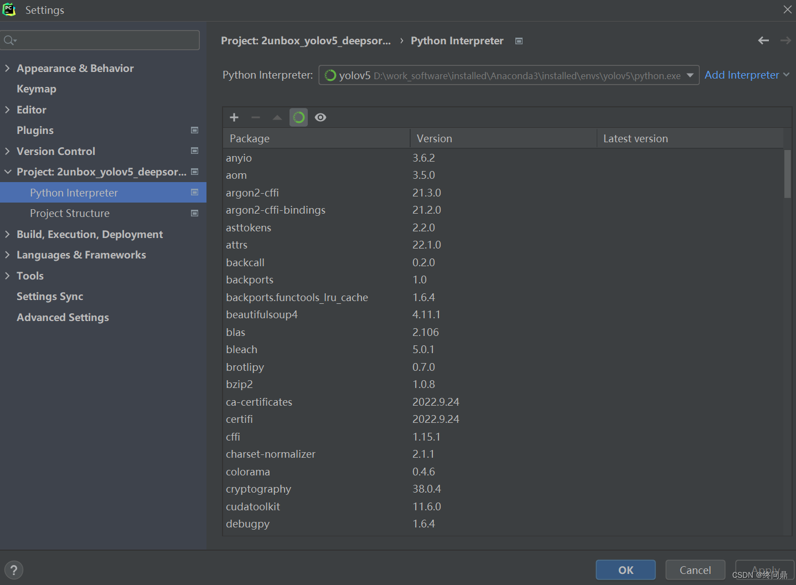Screen dimensions: 796x585
Task: Click the upgrade package up-arrow icon
Action: click(277, 117)
